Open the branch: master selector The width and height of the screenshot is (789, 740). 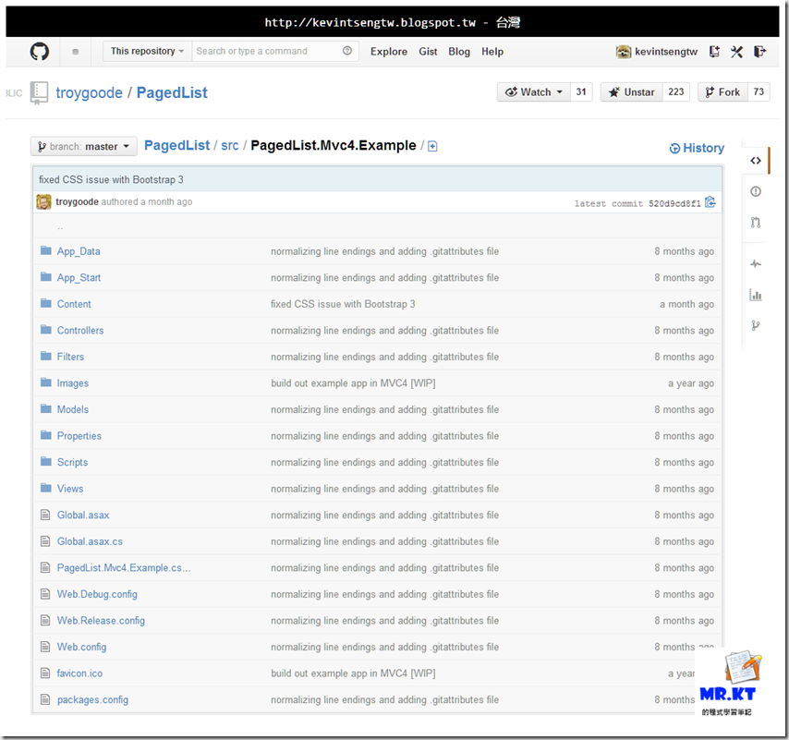(x=83, y=146)
